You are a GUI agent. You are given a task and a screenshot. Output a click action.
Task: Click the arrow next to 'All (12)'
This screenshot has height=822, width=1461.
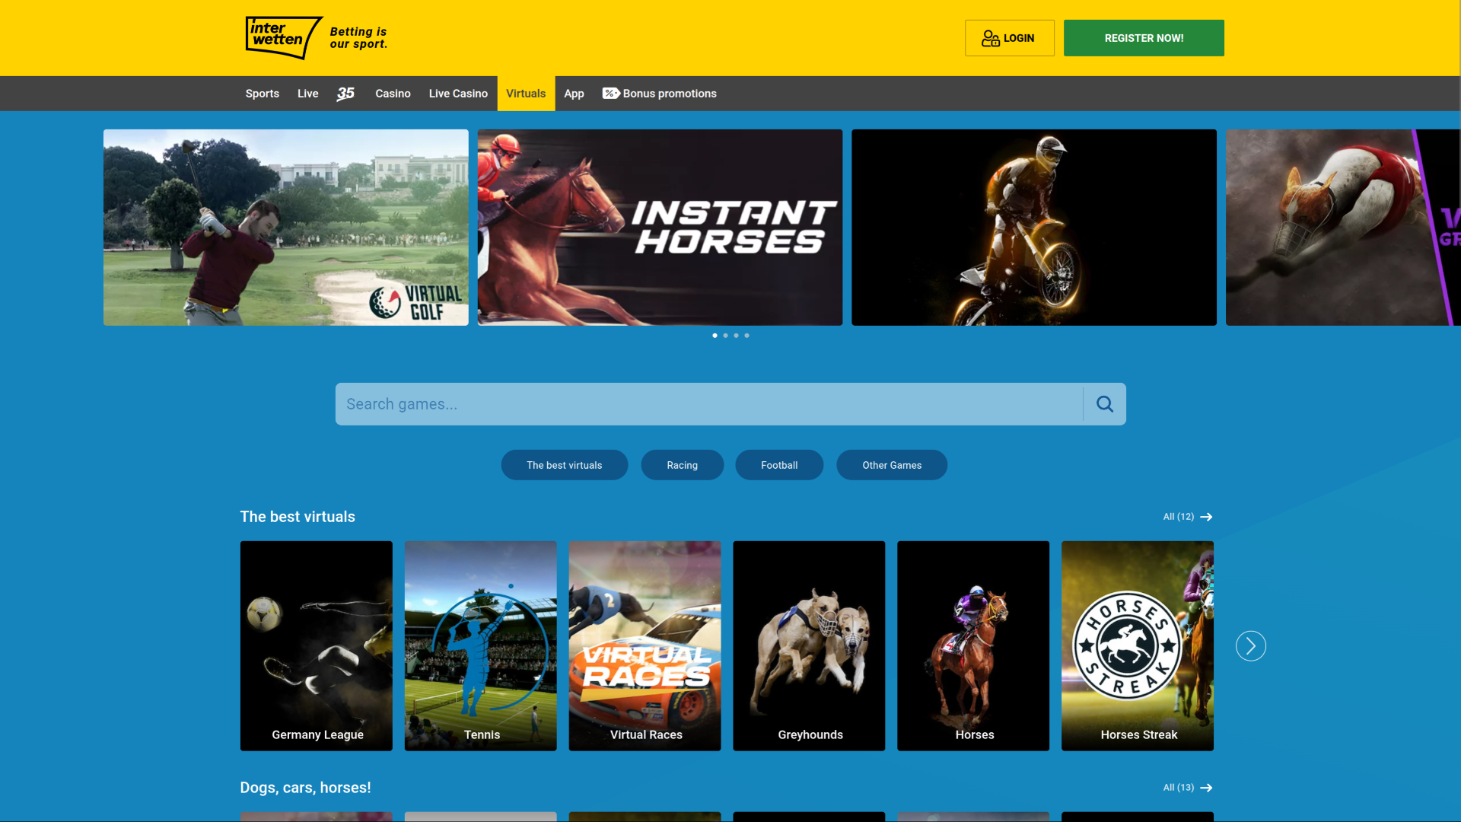pos(1205,517)
